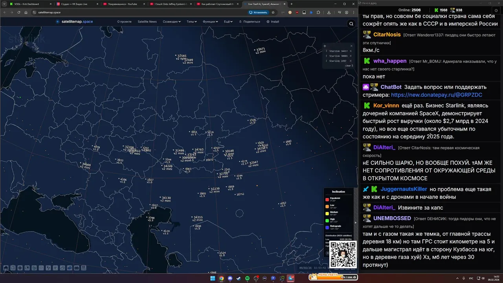The image size is (503, 283).
Task: Open a new browser tab
Action: coord(291,4)
